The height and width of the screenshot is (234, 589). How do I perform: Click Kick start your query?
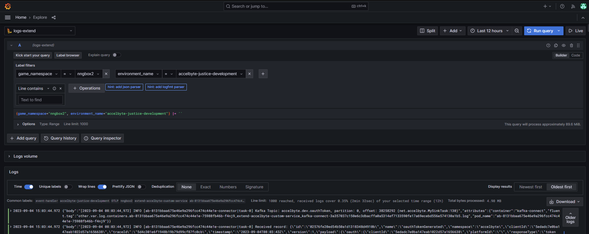click(x=33, y=55)
